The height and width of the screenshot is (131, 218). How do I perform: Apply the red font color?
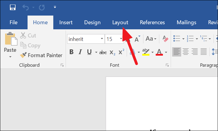(x=159, y=52)
